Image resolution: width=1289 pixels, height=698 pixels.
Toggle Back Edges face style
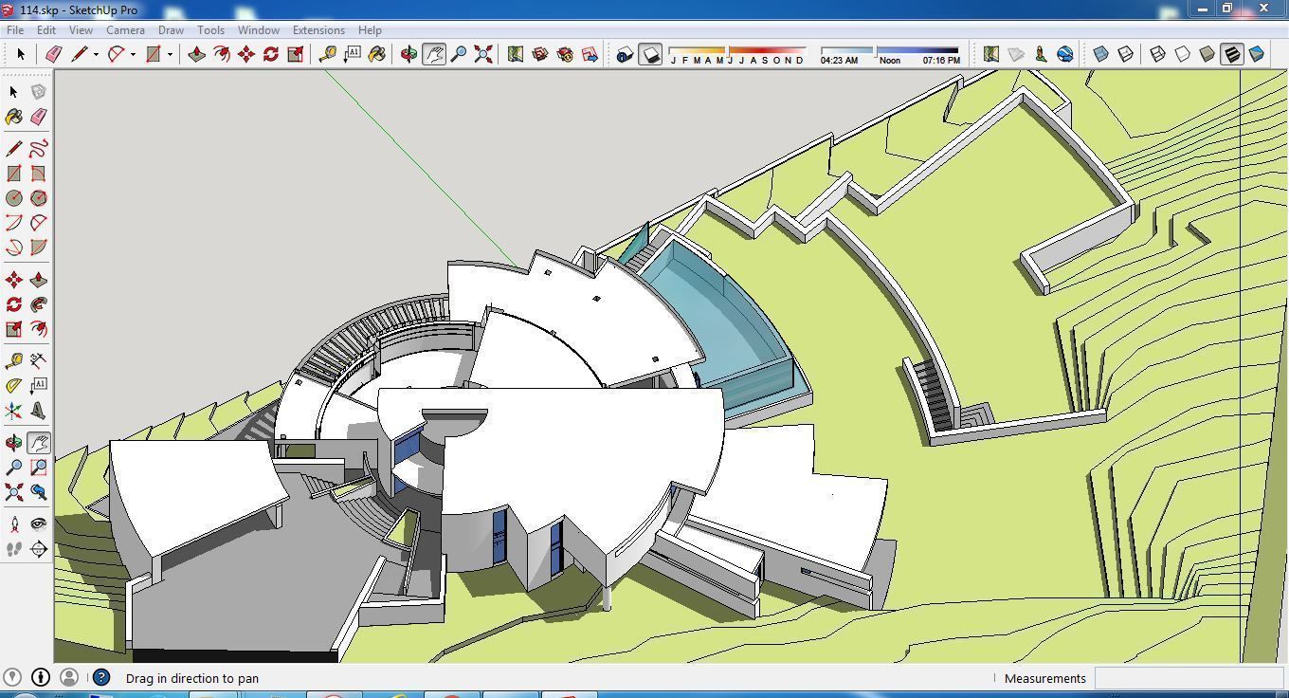[1125, 54]
